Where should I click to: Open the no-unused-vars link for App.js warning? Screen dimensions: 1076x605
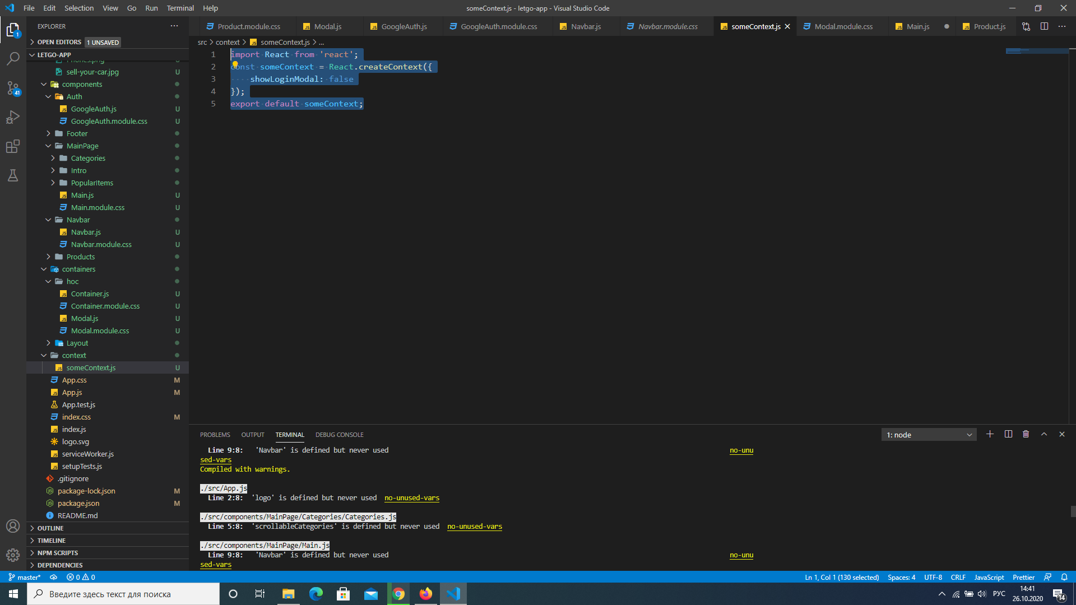(411, 498)
